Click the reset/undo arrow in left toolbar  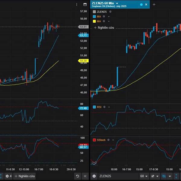coord(78,176)
